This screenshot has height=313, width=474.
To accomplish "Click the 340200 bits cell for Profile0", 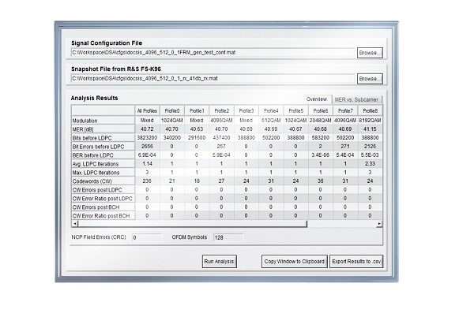I will tap(172, 138).
